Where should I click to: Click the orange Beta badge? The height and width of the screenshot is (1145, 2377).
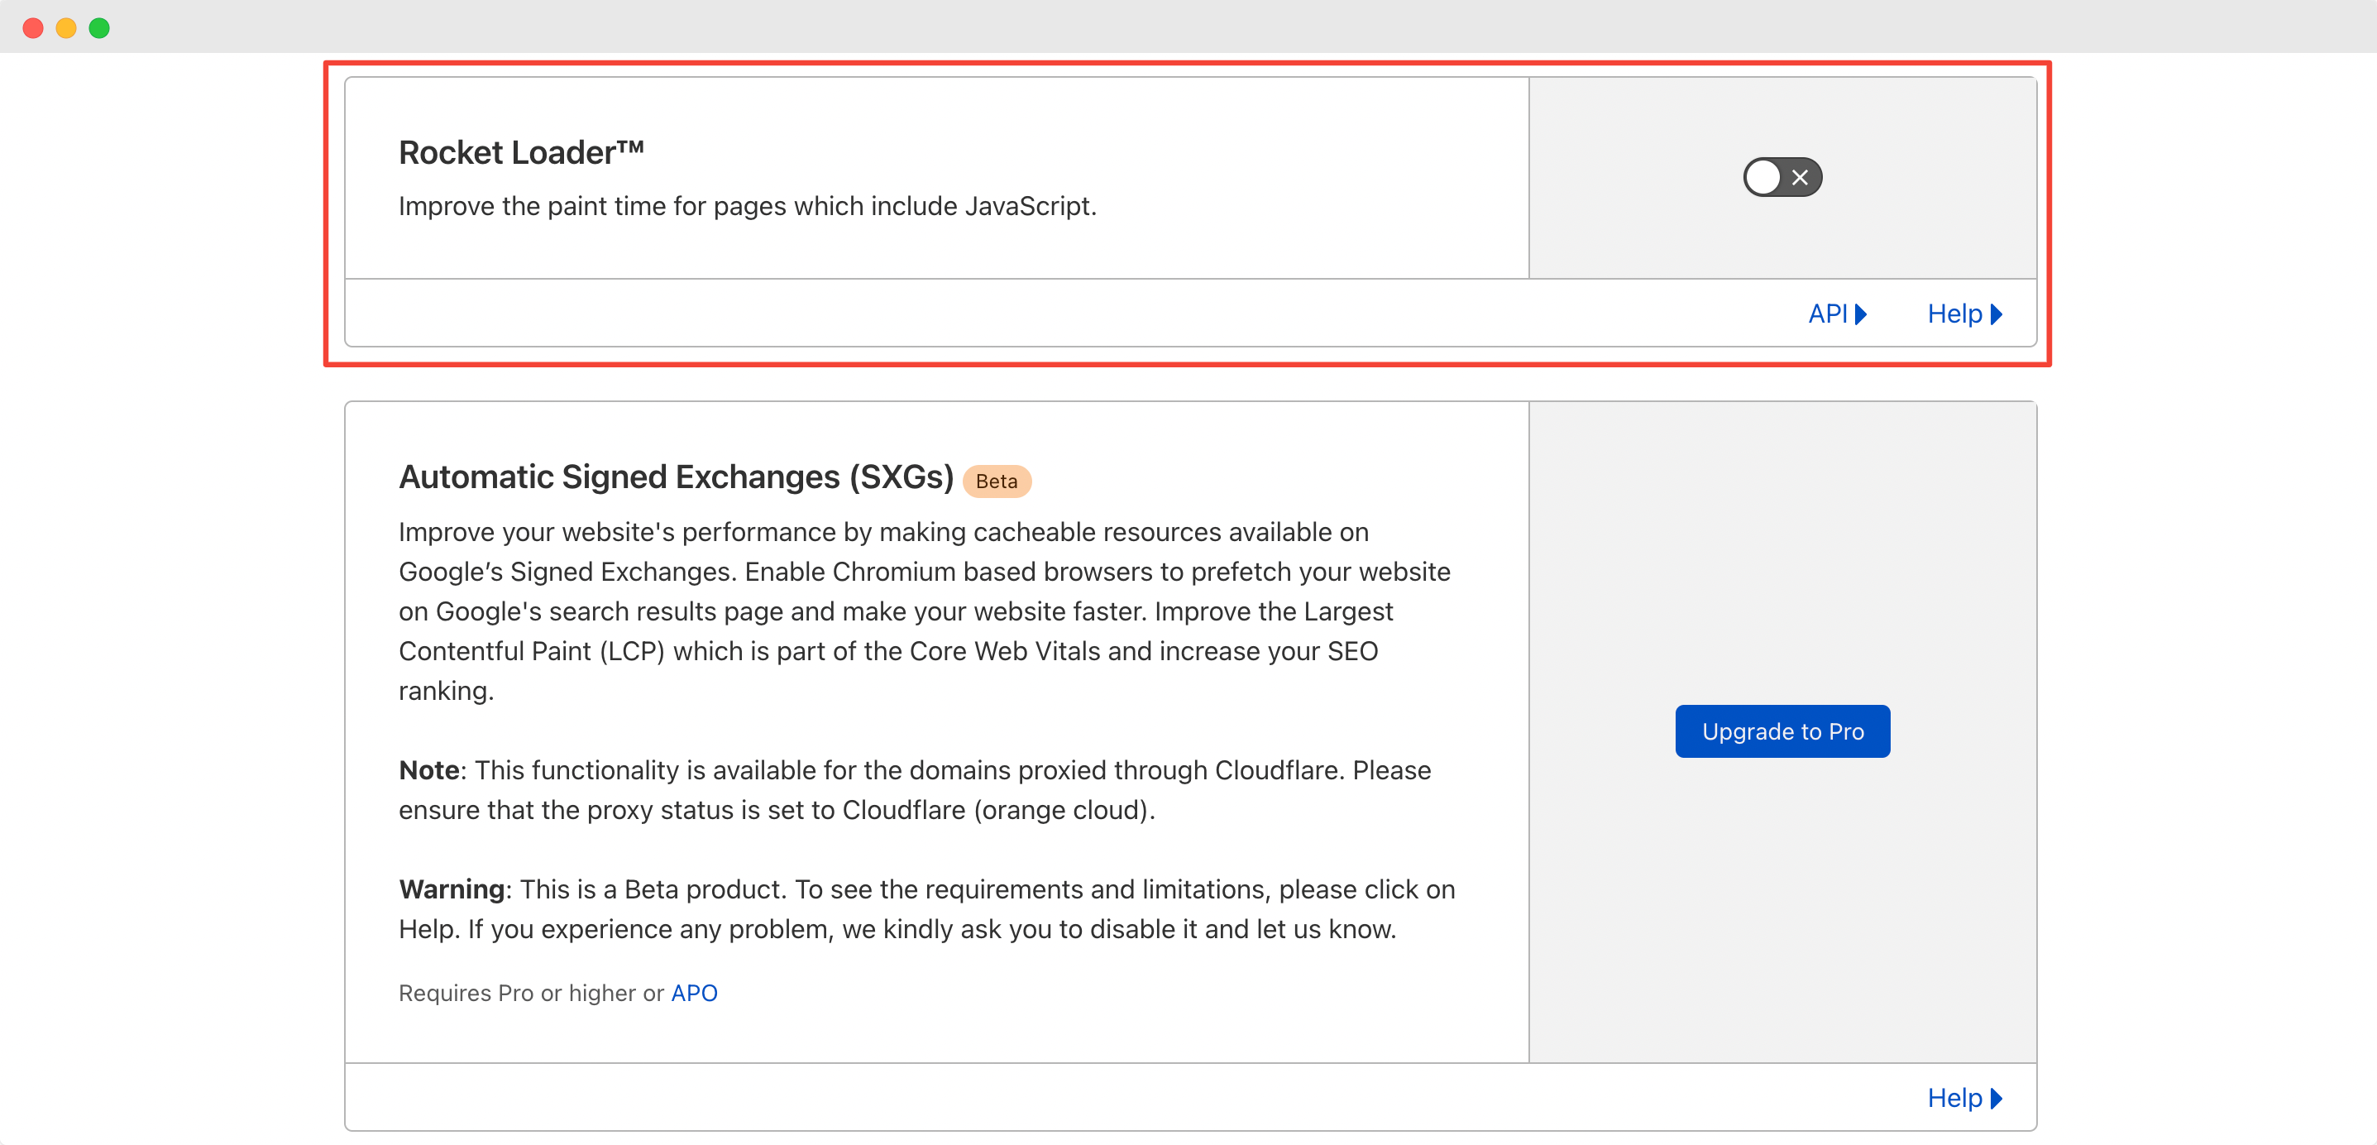[997, 481]
